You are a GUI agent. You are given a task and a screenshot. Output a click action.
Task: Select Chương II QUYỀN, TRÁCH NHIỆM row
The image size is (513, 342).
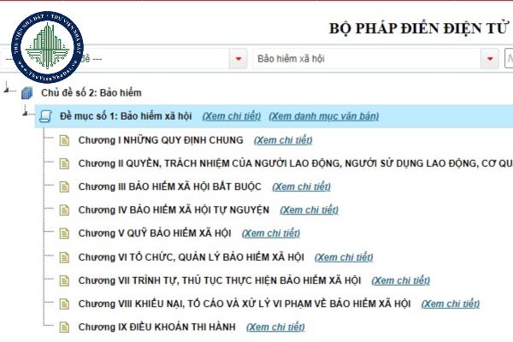296,163
